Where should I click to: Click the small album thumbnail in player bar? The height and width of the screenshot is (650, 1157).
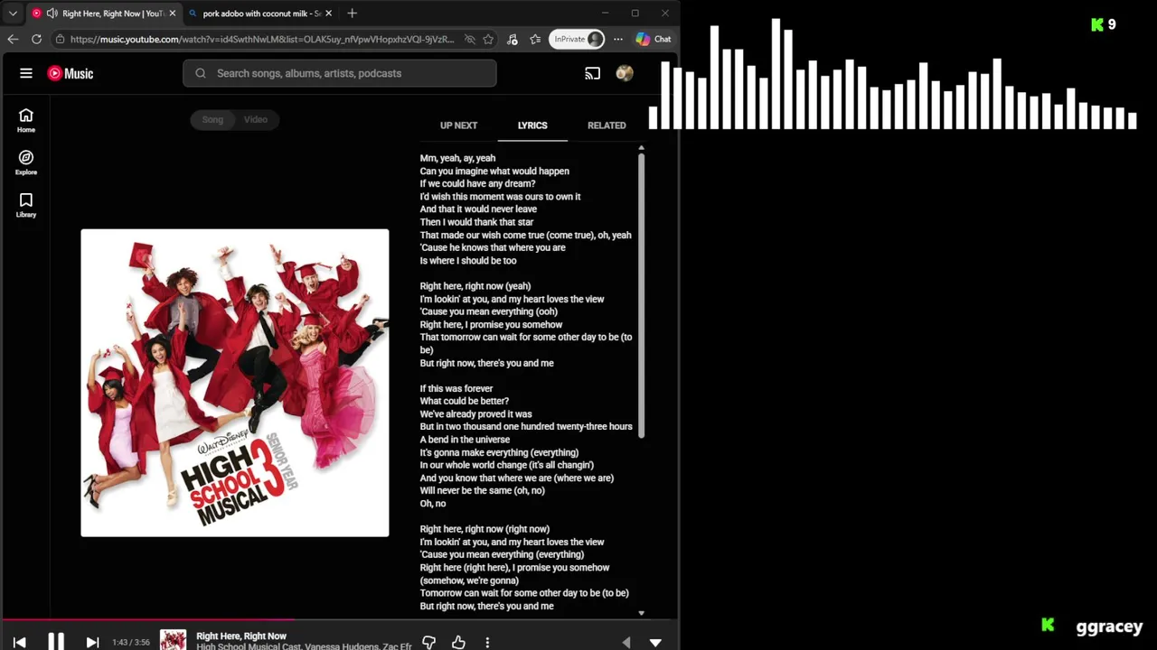point(173,641)
